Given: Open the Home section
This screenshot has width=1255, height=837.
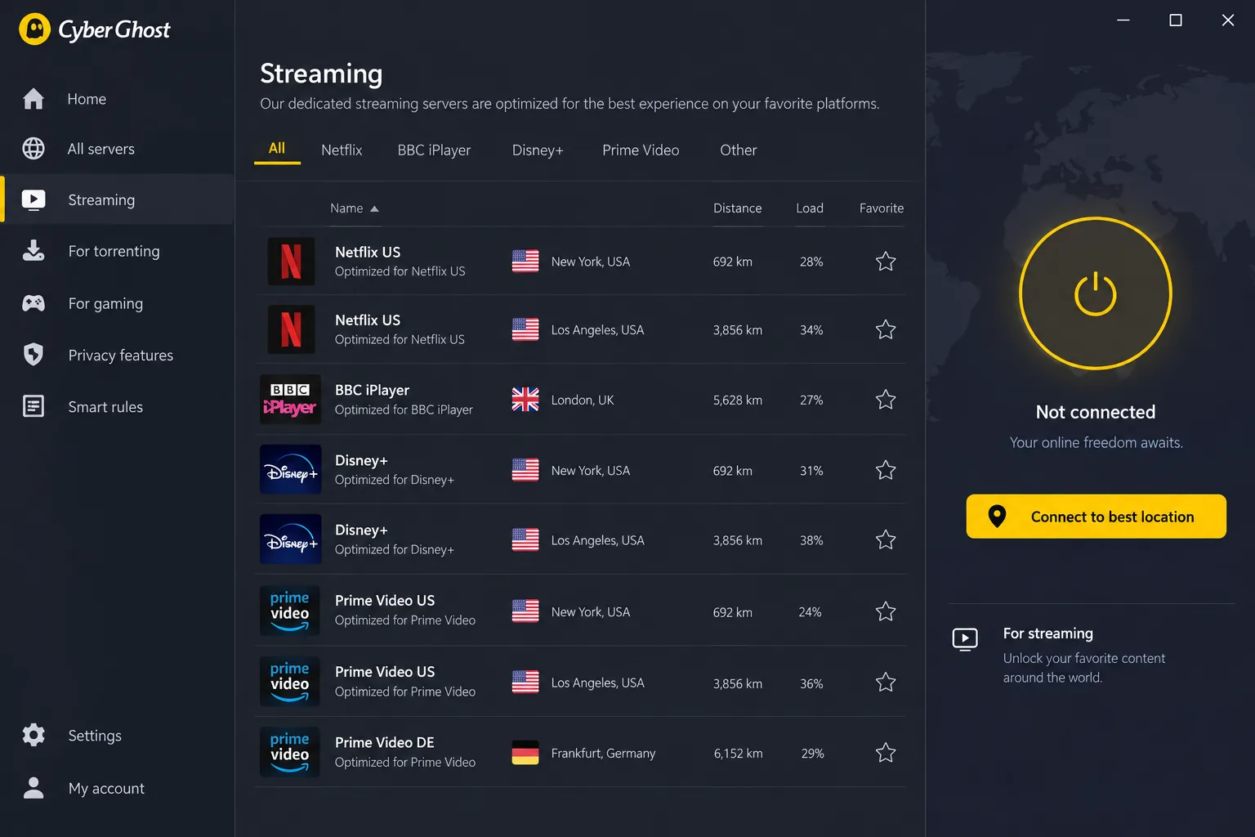Looking at the screenshot, I should click(x=117, y=99).
